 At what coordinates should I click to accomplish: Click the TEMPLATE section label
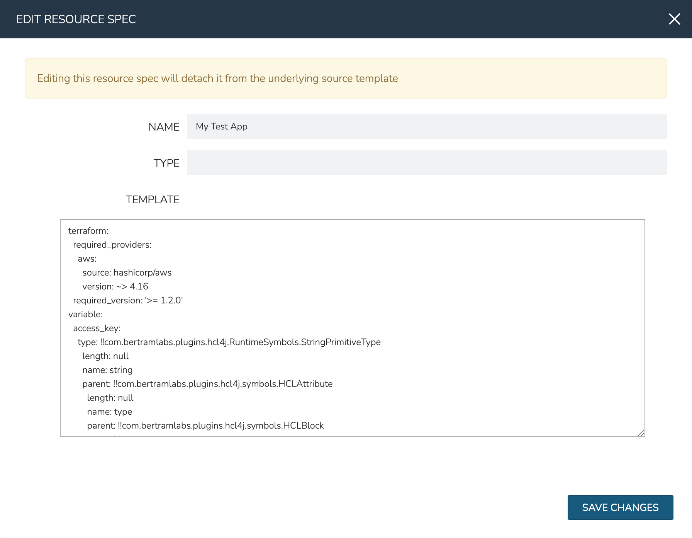(x=153, y=199)
